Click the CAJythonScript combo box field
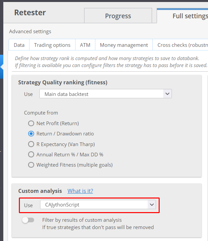Image resolution: width=208 pixels, height=241 pixels. click(x=98, y=204)
